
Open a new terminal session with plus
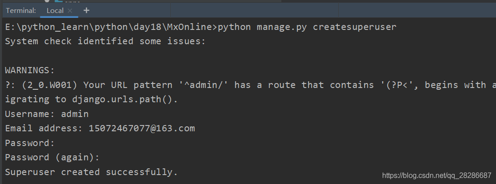86,10
